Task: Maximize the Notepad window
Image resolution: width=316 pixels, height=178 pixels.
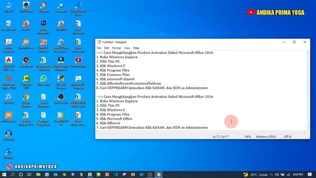Action: click(294, 42)
